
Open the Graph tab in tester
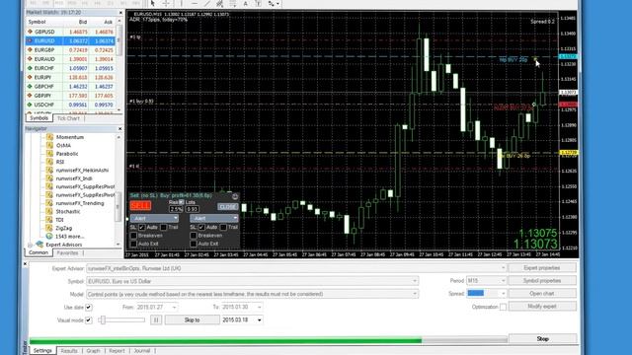coord(93,351)
